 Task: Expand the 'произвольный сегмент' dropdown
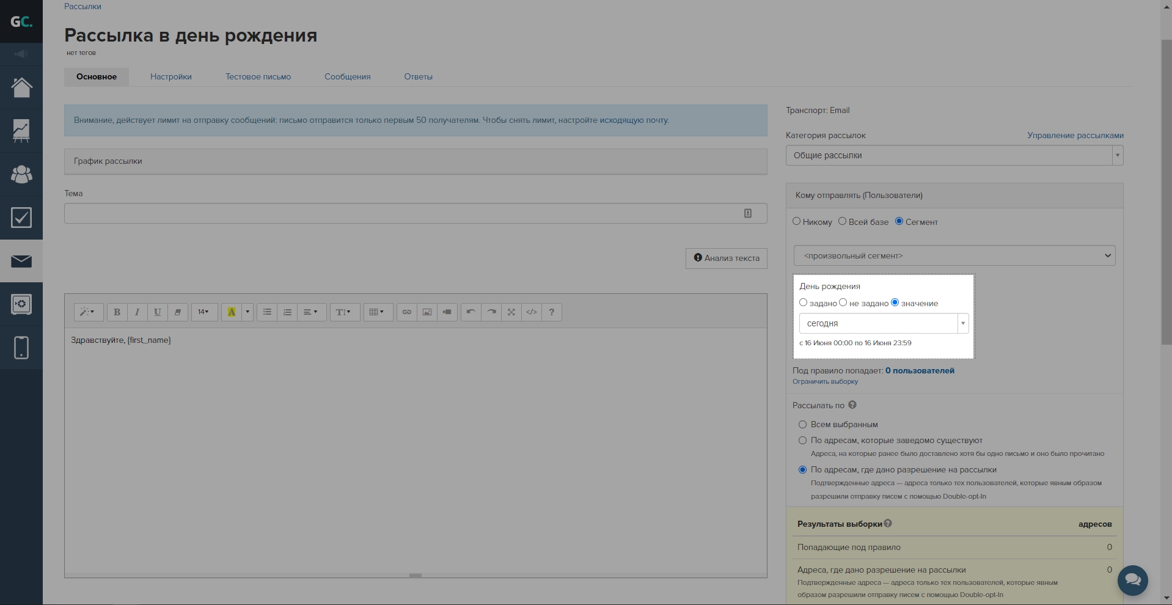pos(954,255)
